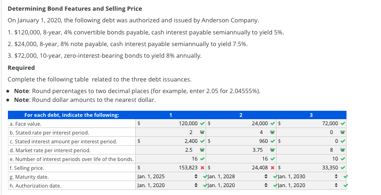Click green checkmark beside 72,000
Image resolution: width=381 pixels, height=195 pixels.
pos(343,123)
